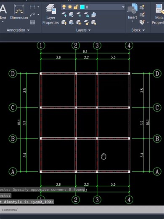This screenshot has width=164, height=219.
Task: Open the Insert block dropdown arrow
Action: coord(132,21)
